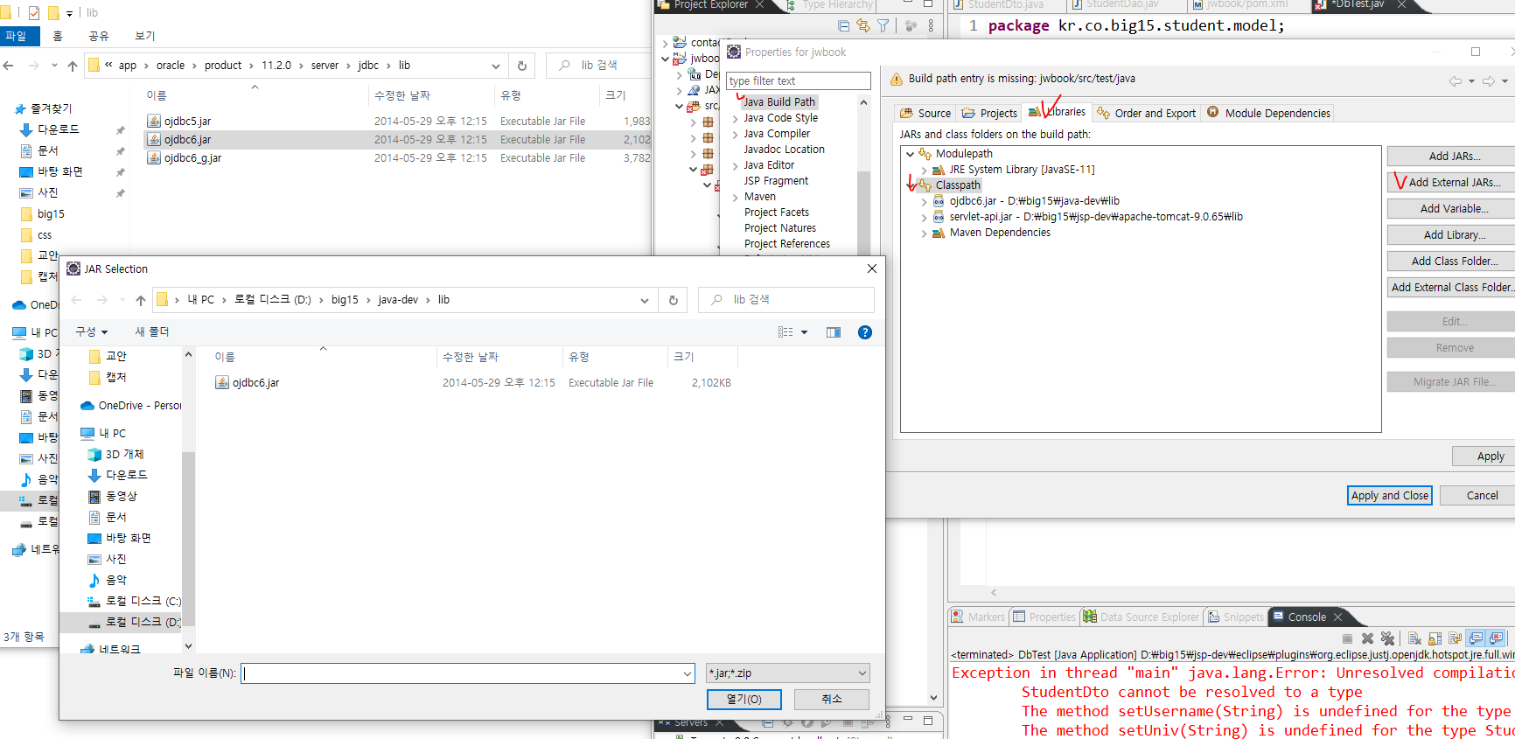Refresh the JAR Selection folder view
This screenshot has height=739, width=1515.
coord(674,300)
